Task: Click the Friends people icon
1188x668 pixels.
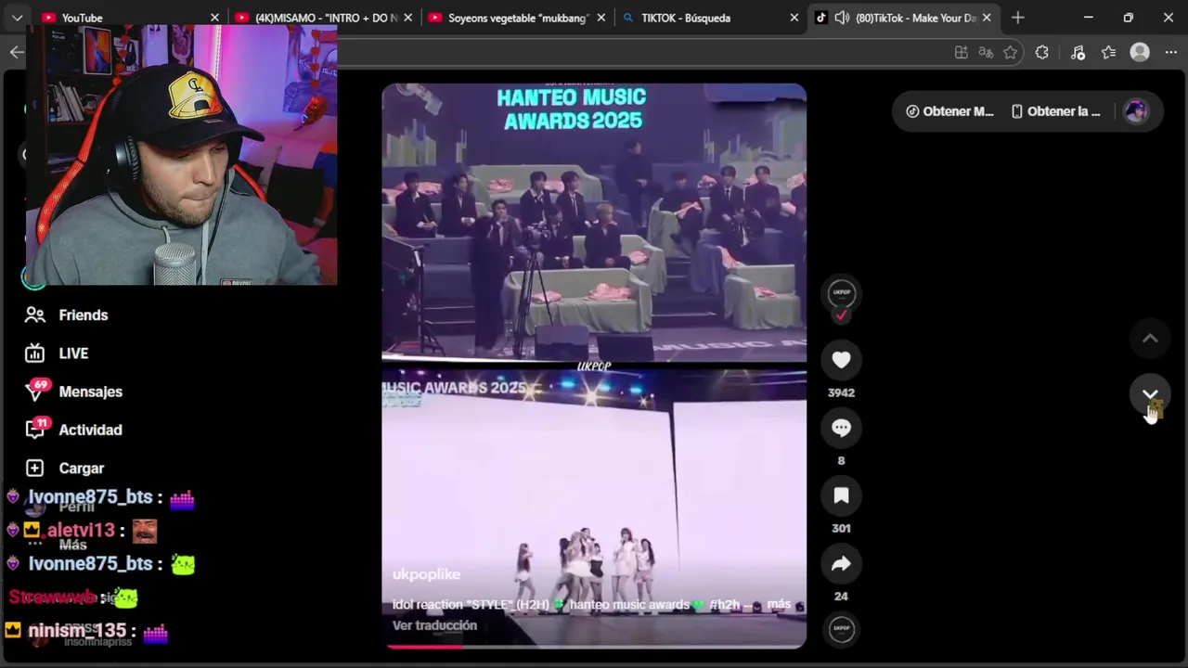Action: 35,315
